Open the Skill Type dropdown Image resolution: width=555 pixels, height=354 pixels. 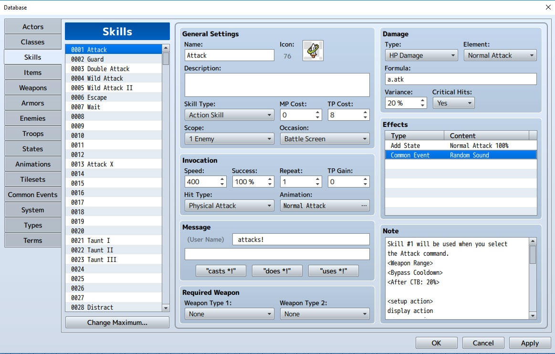tap(230, 115)
